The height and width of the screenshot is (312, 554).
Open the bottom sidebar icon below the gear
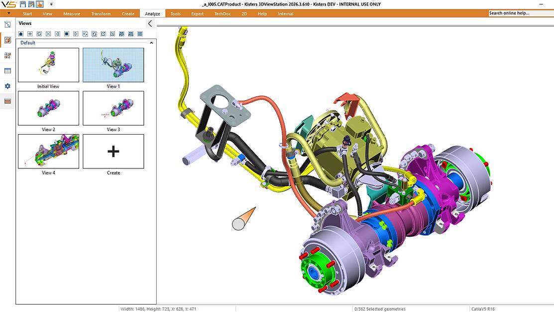[x=7, y=102]
